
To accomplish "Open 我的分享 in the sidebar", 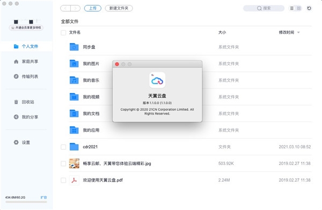I will tap(26, 117).
